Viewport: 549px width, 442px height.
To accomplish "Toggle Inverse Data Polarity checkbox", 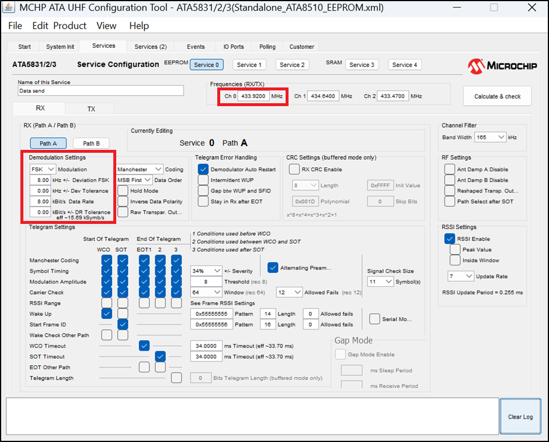I will click(x=123, y=201).
